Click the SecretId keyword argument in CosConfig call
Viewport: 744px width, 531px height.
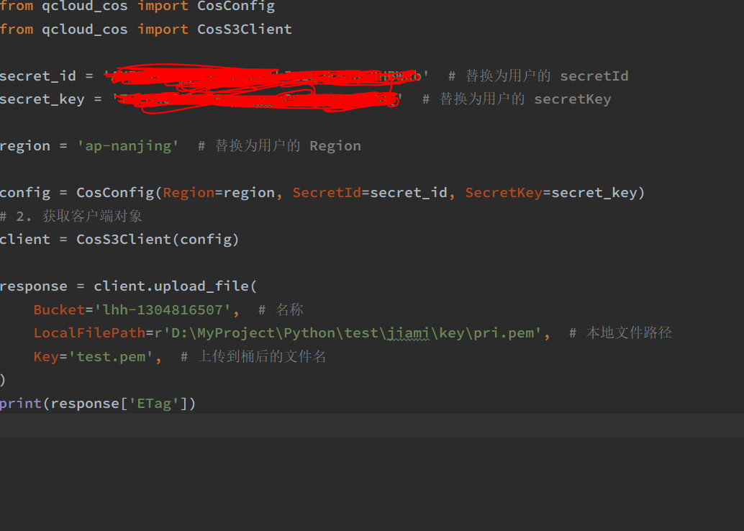(x=325, y=193)
